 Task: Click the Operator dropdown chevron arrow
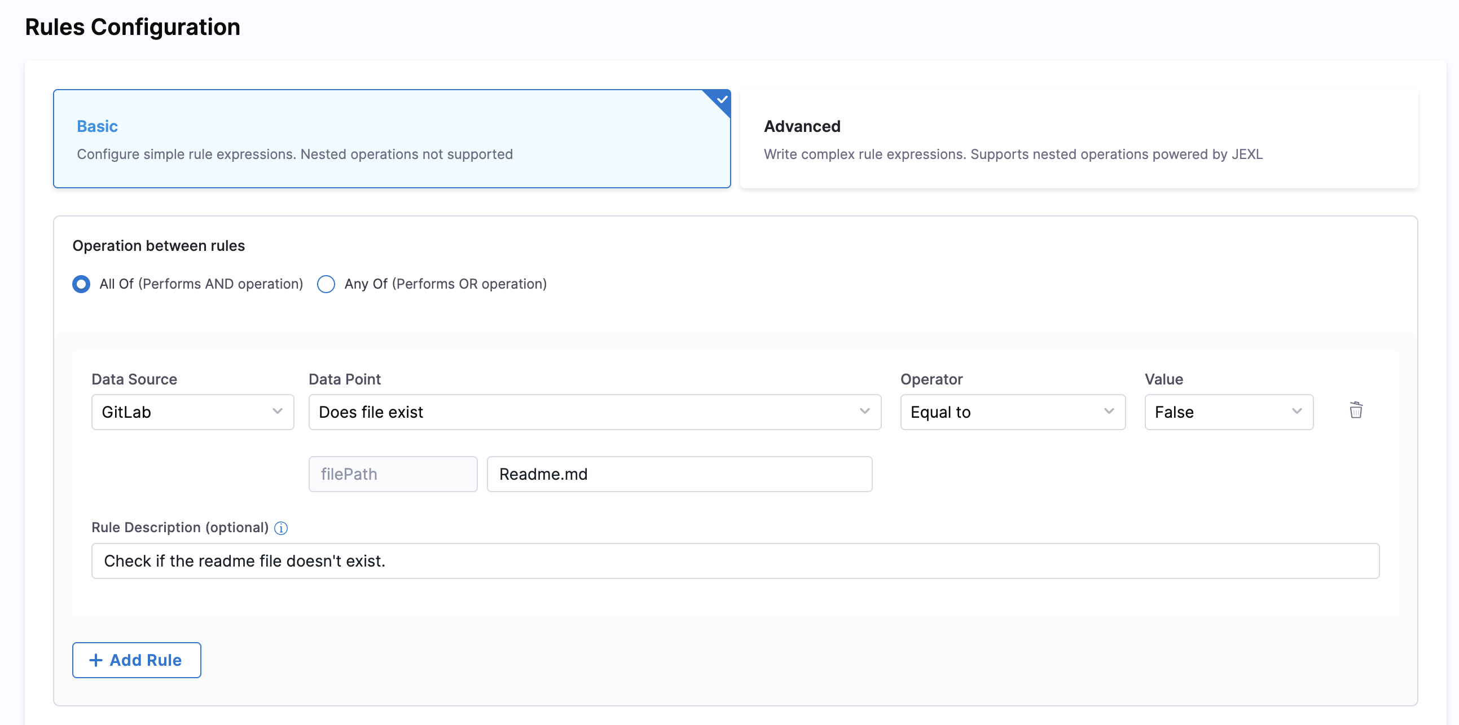pos(1109,412)
